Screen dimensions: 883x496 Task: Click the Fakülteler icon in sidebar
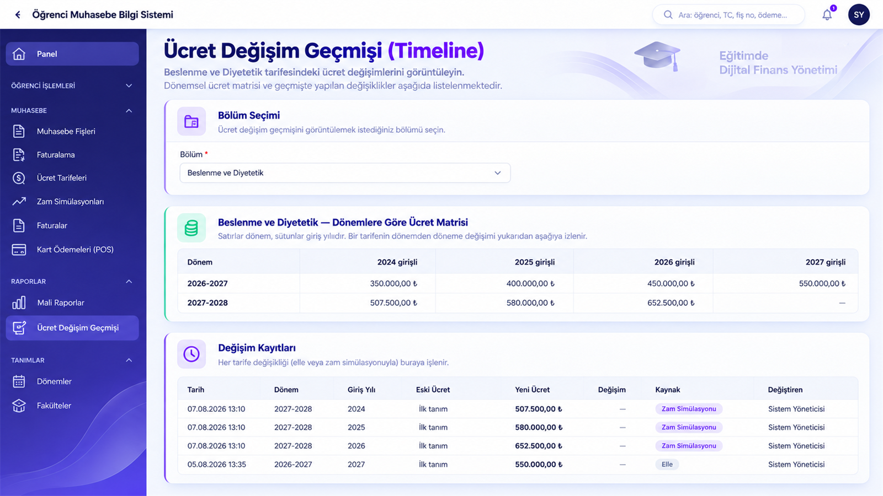(x=19, y=406)
